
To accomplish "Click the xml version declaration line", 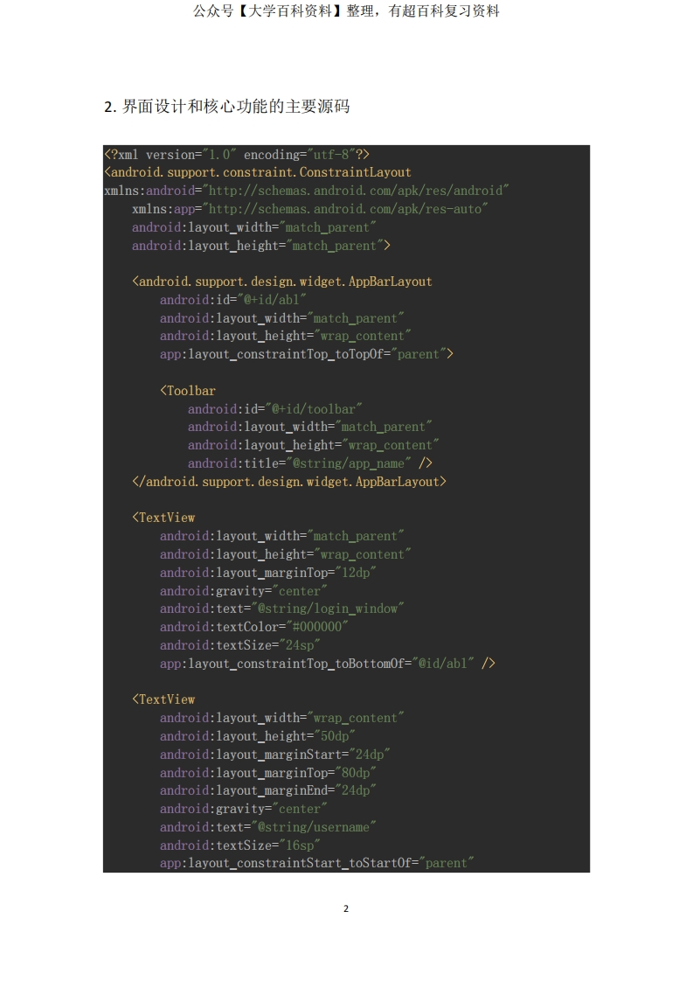I will 237,155.
